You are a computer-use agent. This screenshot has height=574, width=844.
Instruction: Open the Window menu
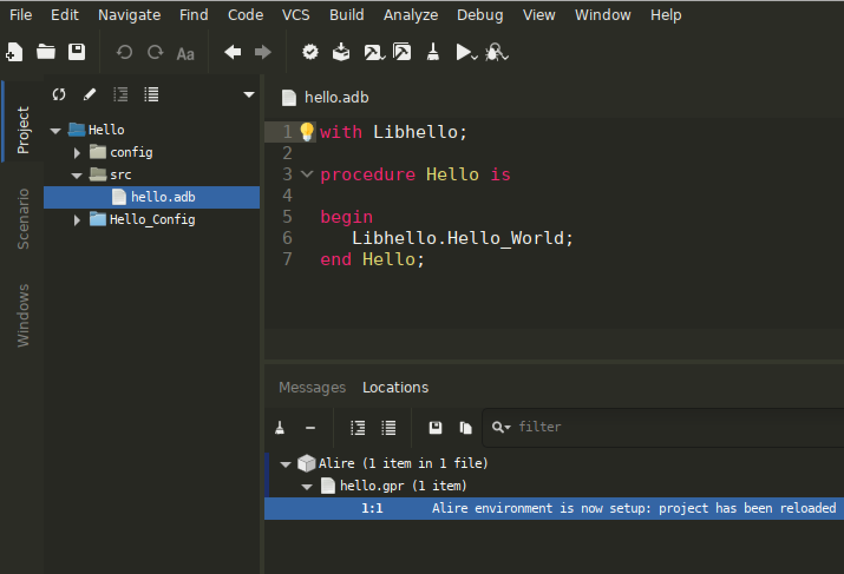coord(603,15)
